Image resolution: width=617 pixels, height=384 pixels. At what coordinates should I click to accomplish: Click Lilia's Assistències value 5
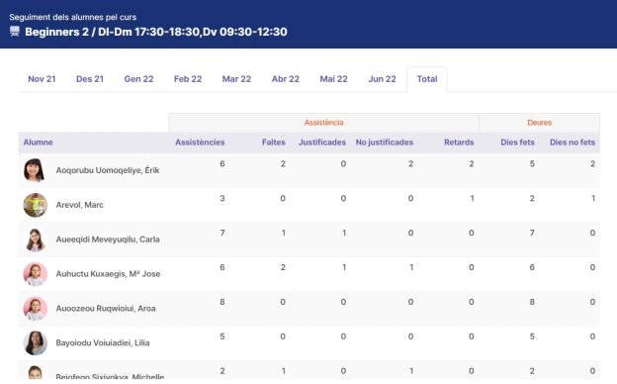point(222,336)
